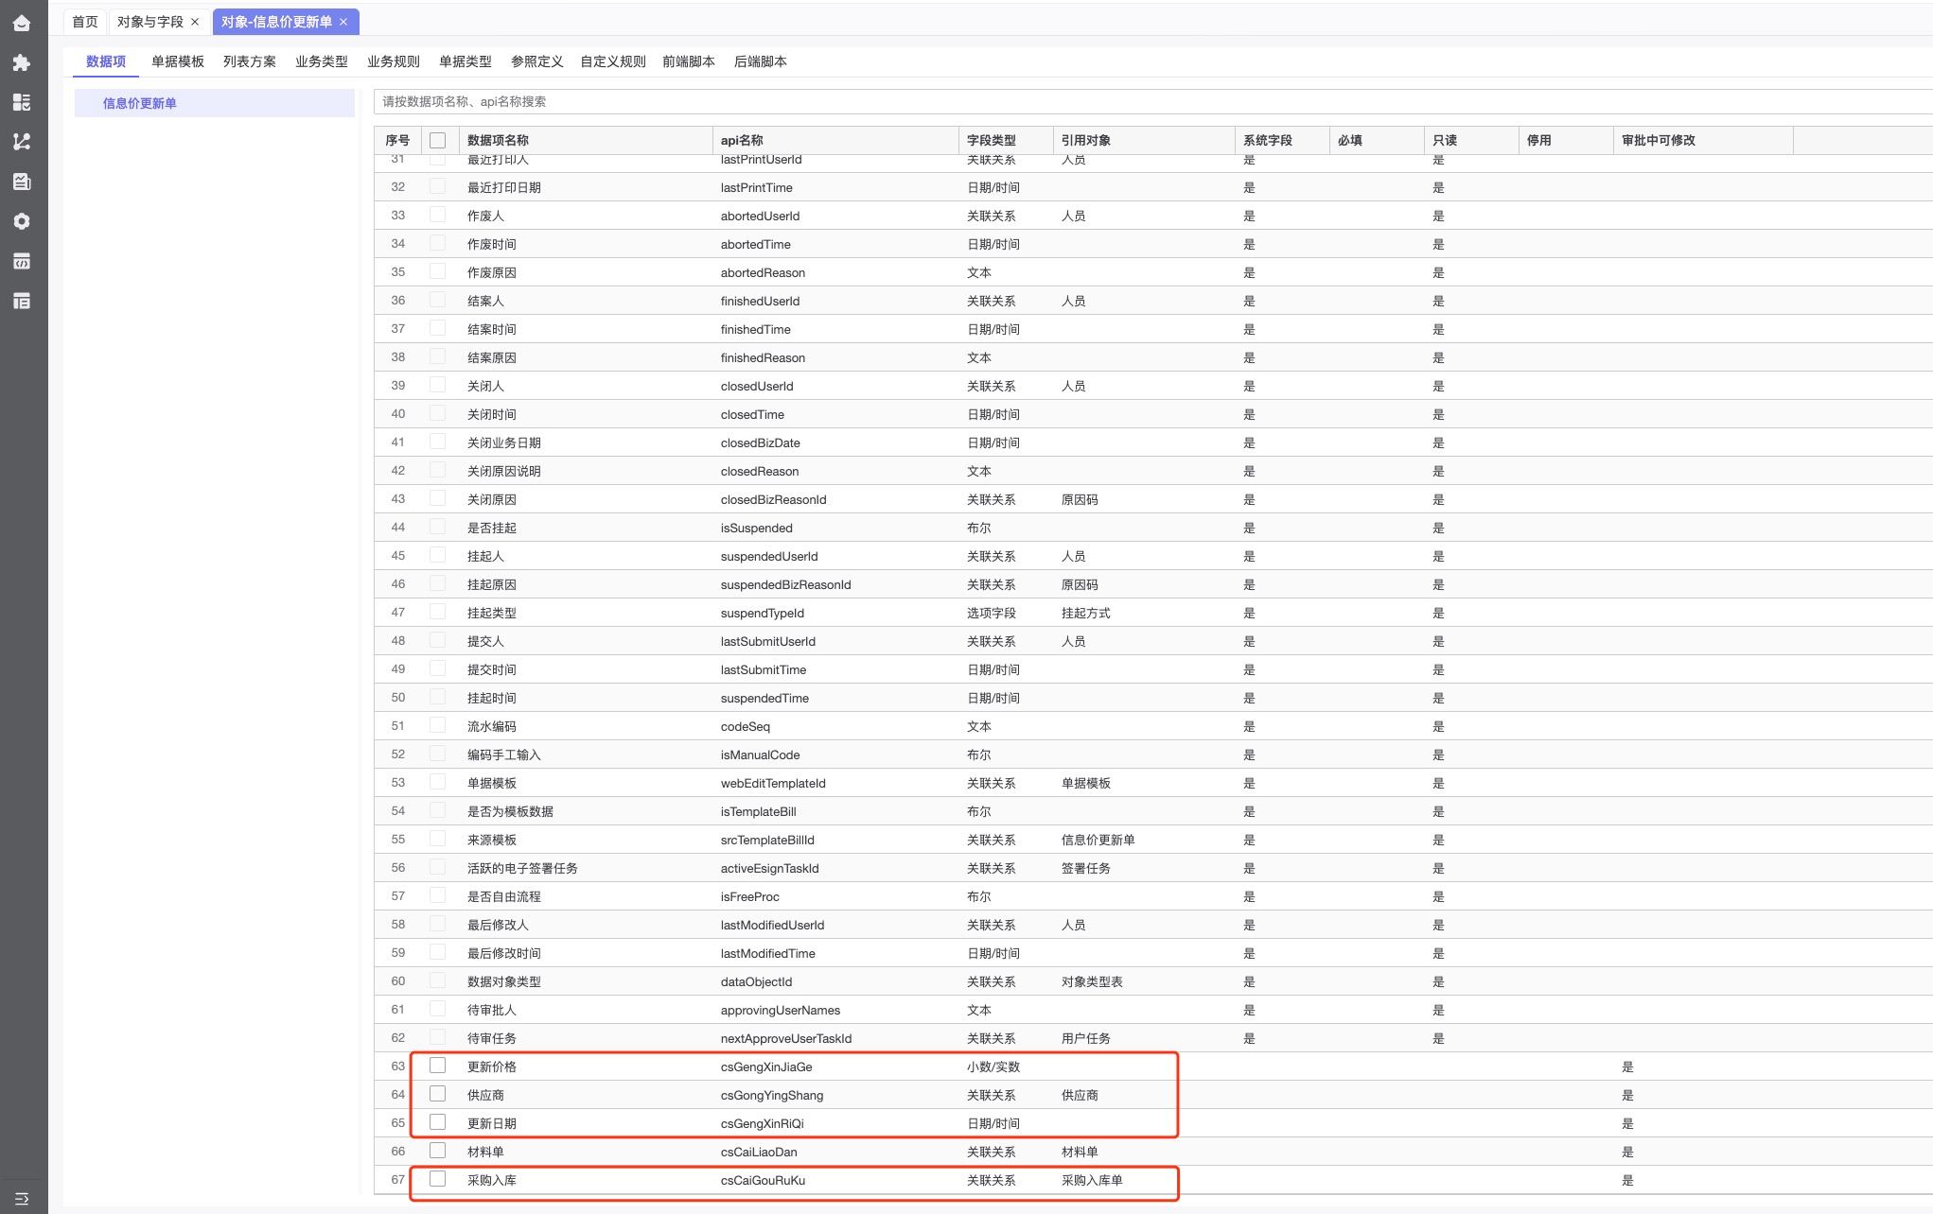Tick the checkbox next to 供应商

tap(437, 1094)
